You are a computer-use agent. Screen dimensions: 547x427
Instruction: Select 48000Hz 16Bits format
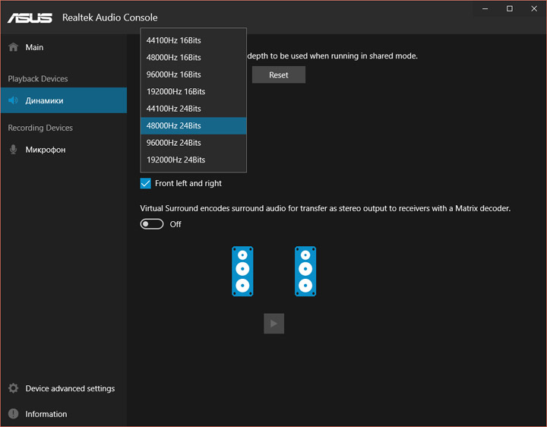pyautogui.click(x=193, y=58)
